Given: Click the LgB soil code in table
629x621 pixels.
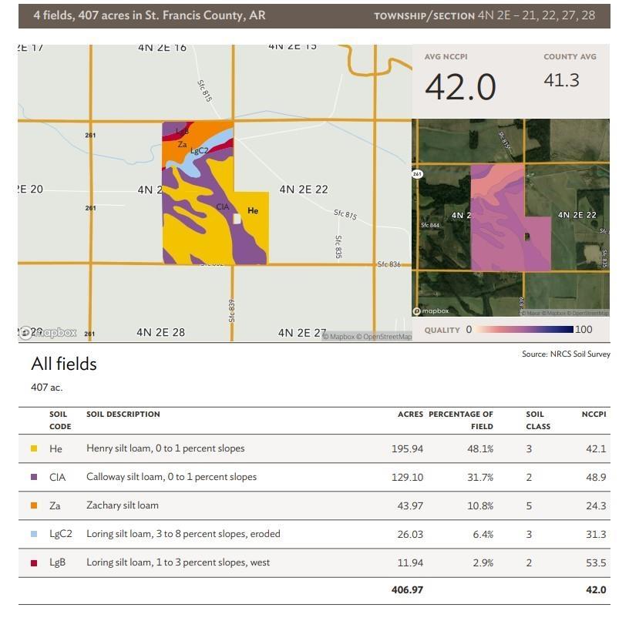Looking at the screenshot, I should click(x=57, y=562).
